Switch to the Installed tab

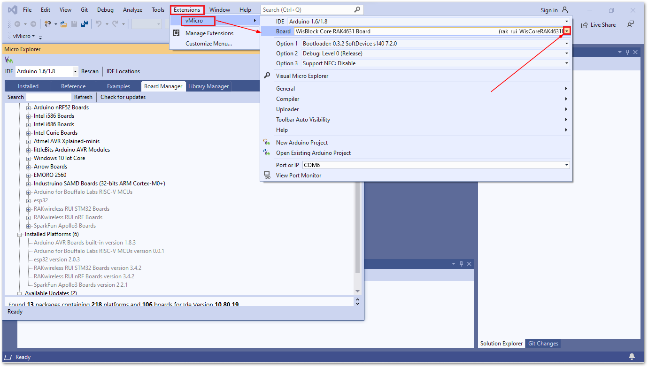[x=28, y=86]
